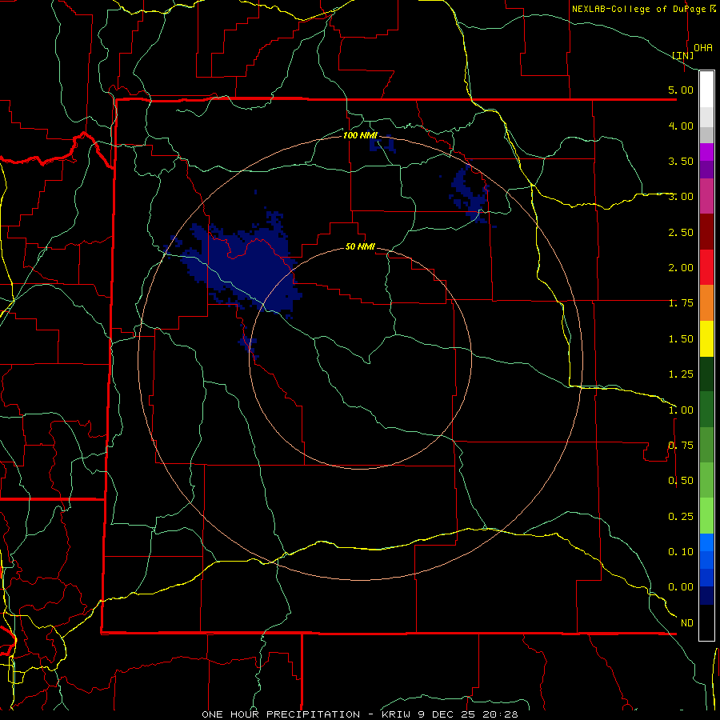The image size is (720, 720).
Task: Click the 3.50 legend value
Action: coord(681,161)
